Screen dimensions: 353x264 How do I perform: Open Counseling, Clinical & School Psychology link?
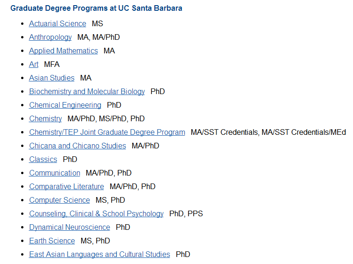point(96,213)
